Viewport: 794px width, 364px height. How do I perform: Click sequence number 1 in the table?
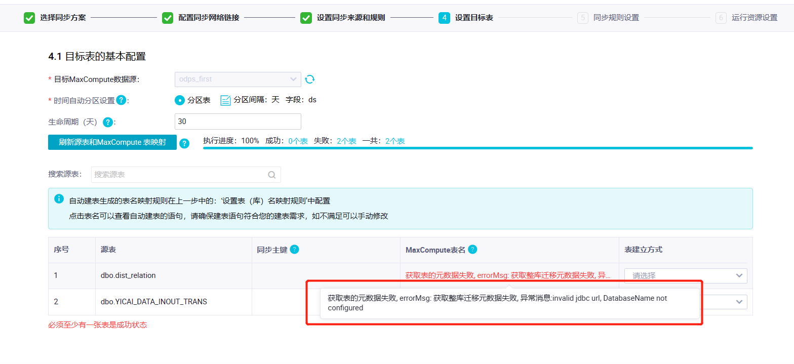[x=56, y=275]
